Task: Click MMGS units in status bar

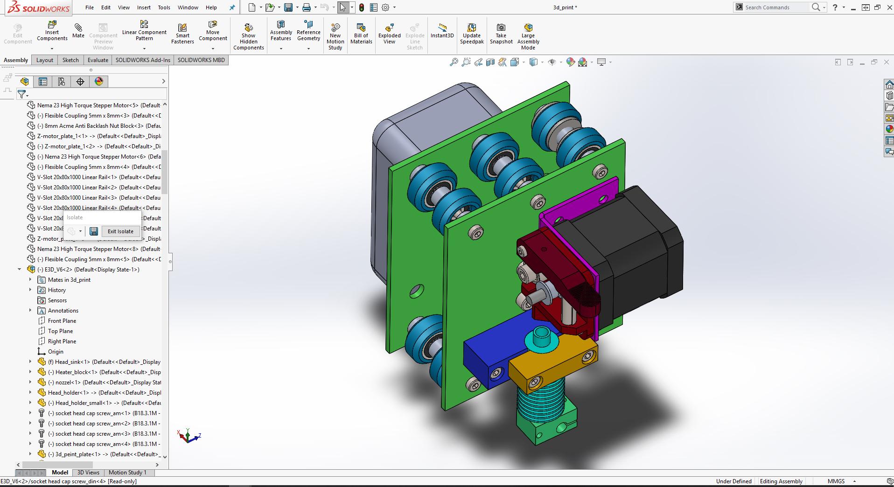Action: click(x=836, y=481)
